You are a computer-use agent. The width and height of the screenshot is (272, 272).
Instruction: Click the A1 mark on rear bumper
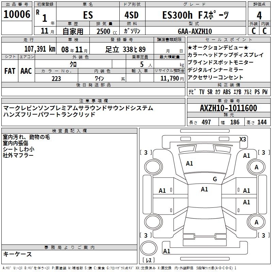coord(167,251)
